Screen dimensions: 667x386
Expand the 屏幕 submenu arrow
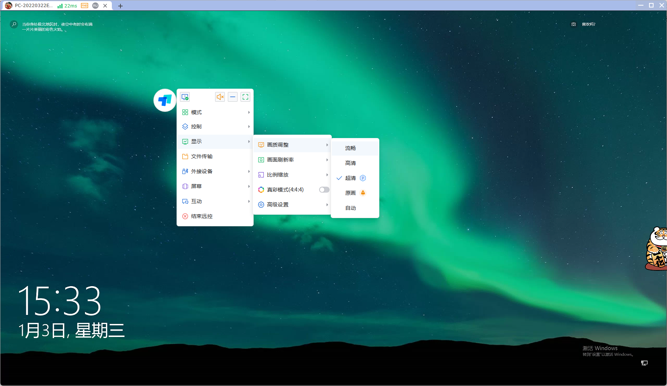click(249, 186)
